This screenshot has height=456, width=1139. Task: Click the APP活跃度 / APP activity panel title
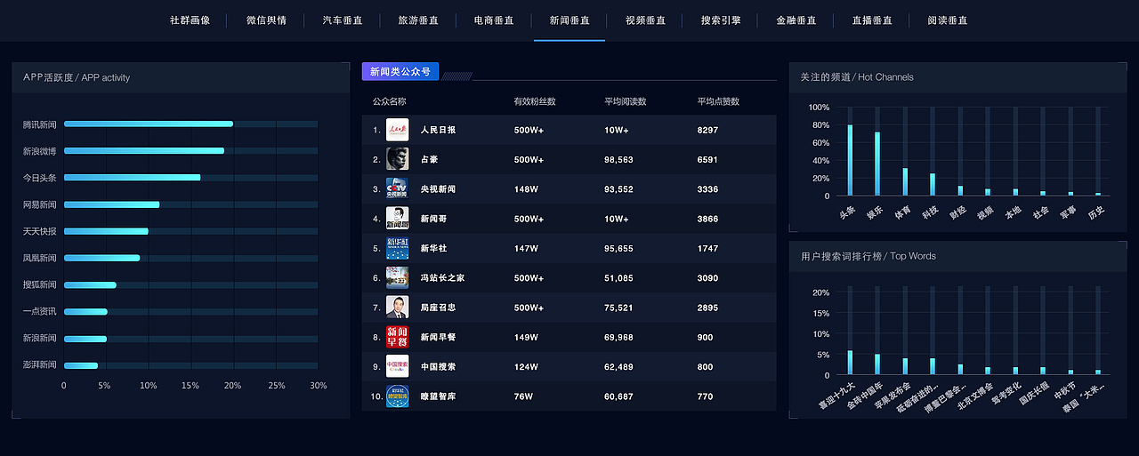(x=77, y=77)
